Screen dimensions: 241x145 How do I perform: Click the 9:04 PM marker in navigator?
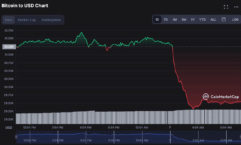click(x=114, y=140)
